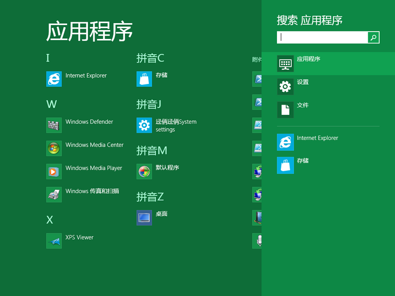Viewport: 395px width, 296px height.
Task: Launch the Store (存储) bag icon in apps list
Action: click(144, 79)
